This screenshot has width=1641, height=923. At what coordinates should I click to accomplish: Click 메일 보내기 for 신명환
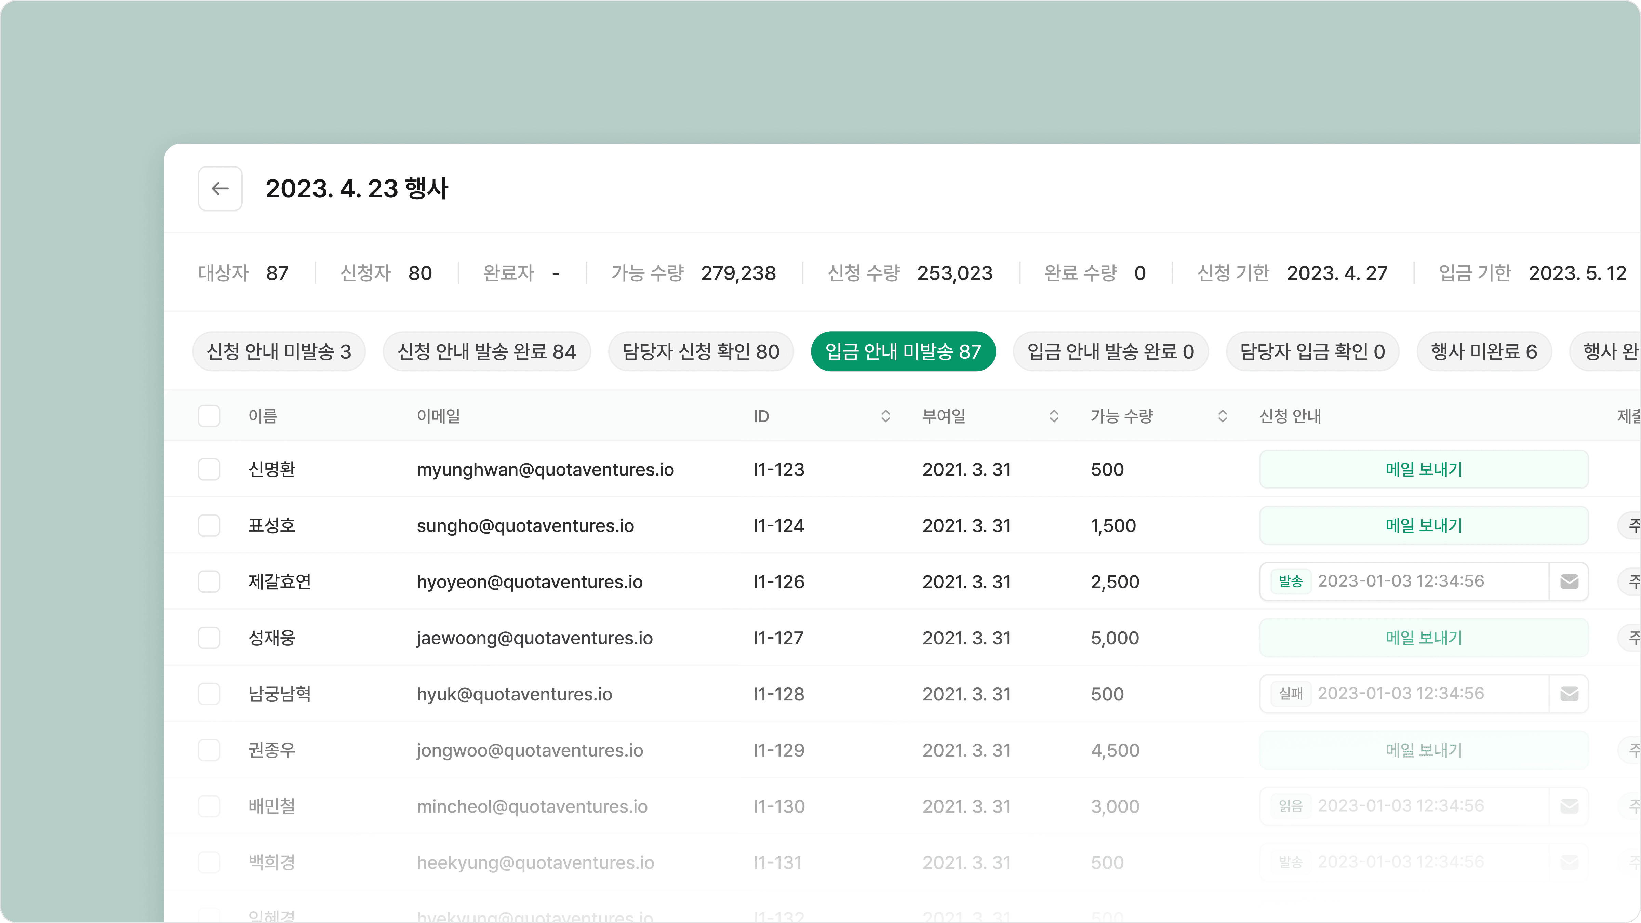click(1424, 469)
